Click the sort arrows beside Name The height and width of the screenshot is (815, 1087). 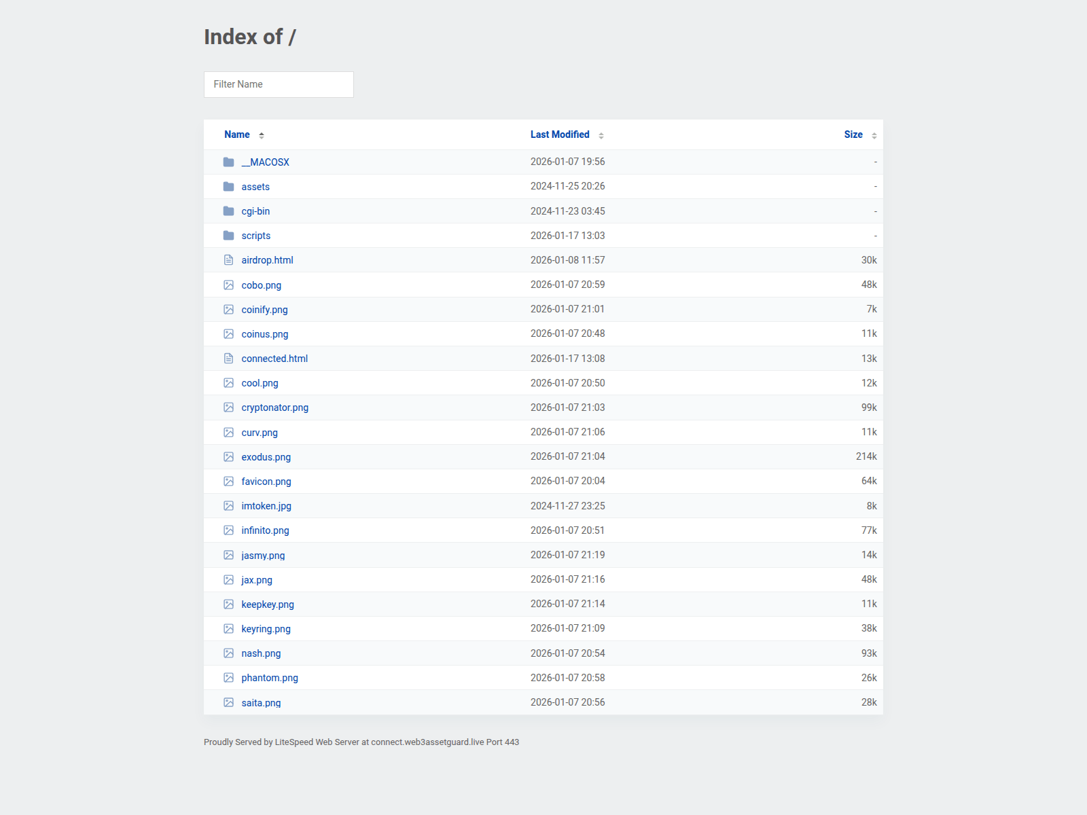tap(262, 136)
